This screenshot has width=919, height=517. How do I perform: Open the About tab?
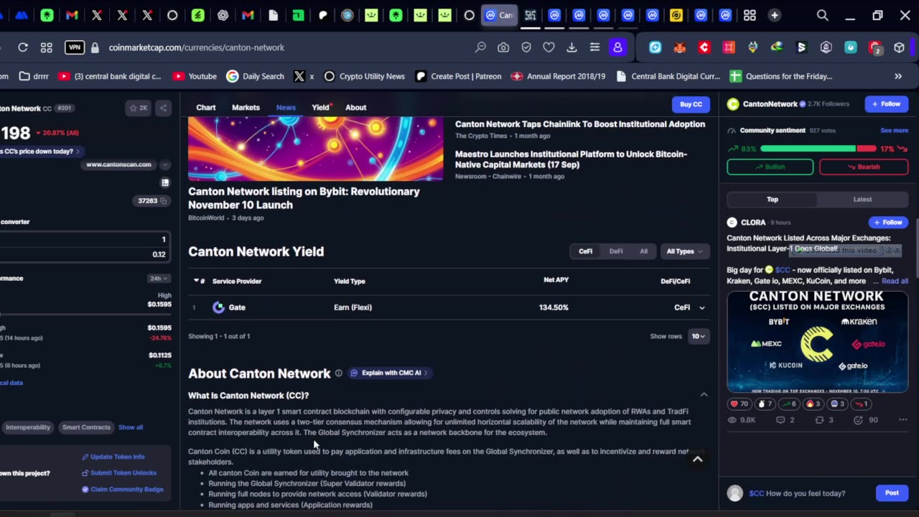pyautogui.click(x=355, y=107)
